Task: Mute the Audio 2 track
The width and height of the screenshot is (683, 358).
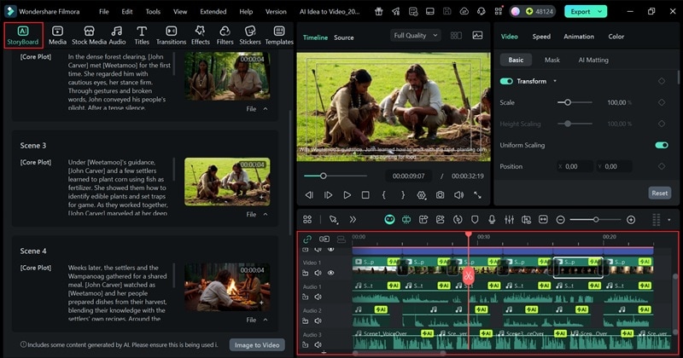Action: tap(318, 321)
